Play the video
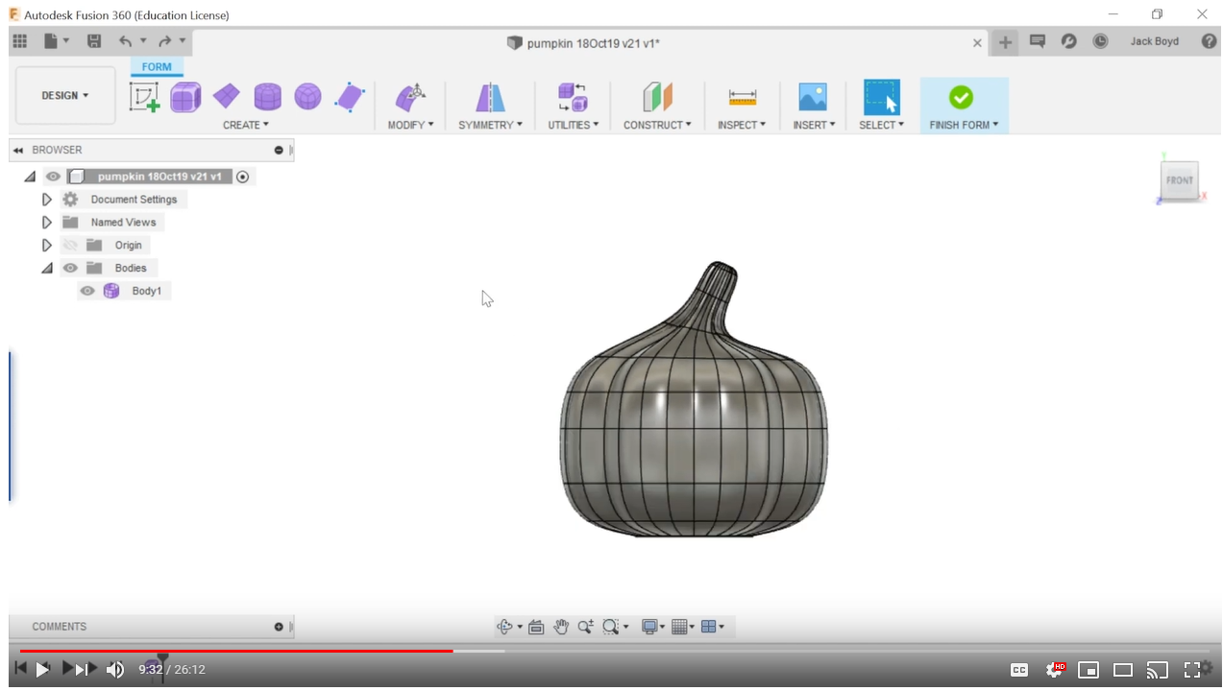1223x691 pixels. click(42, 670)
